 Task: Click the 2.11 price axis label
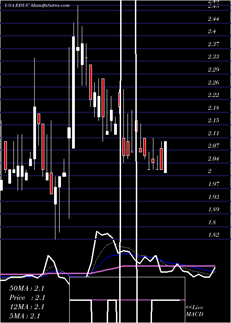tap(213, 133)
